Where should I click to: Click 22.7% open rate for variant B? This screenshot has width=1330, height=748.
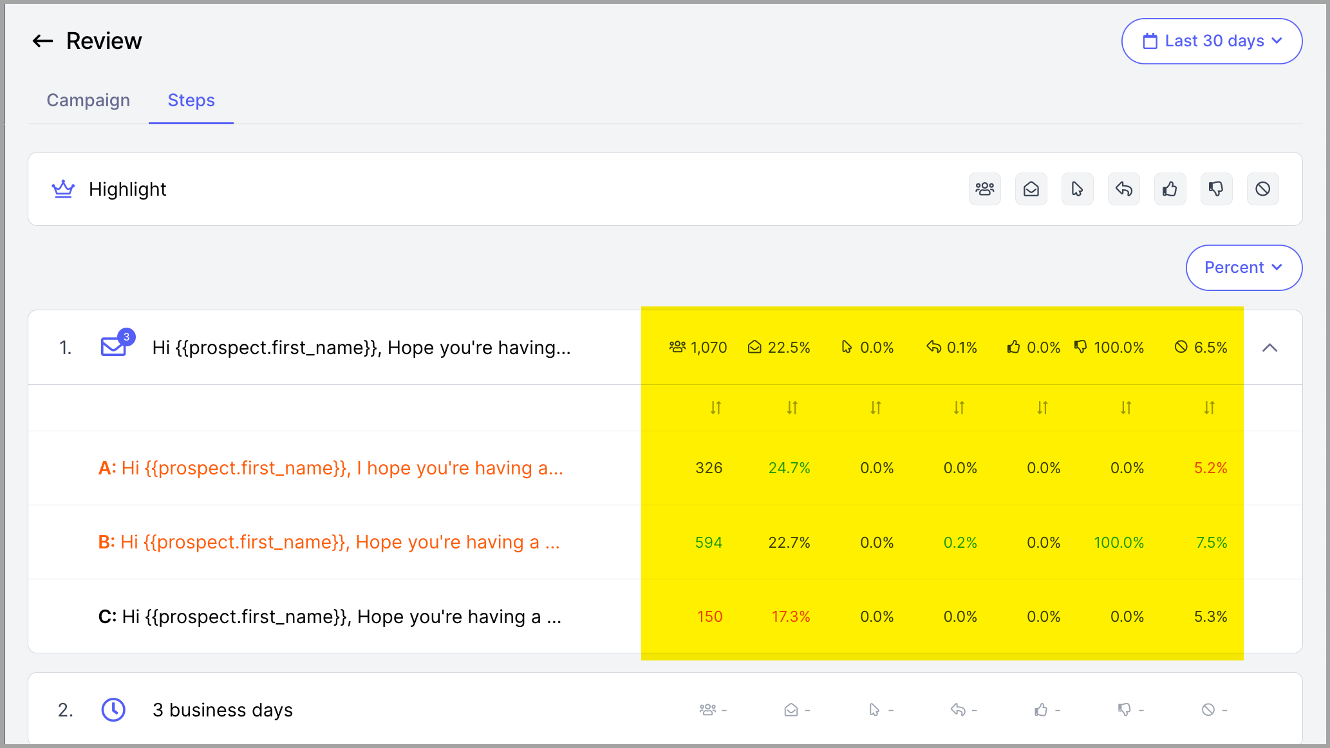pos(789,543)
